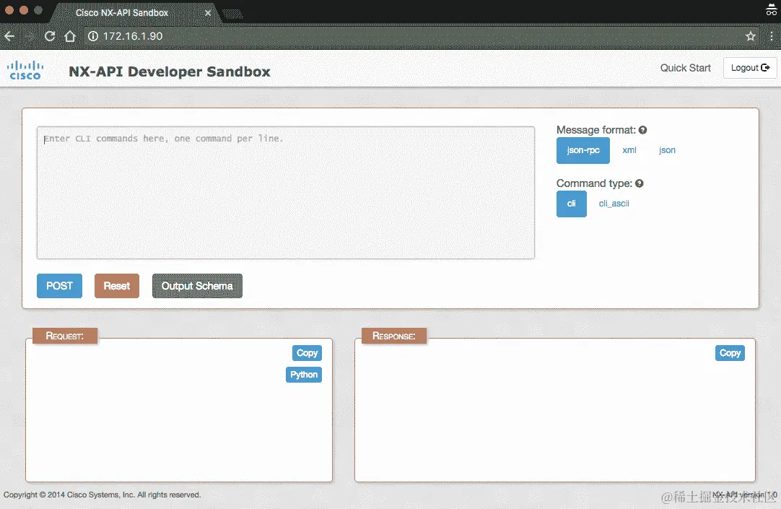Choose the cli_ascii command type

614,204
